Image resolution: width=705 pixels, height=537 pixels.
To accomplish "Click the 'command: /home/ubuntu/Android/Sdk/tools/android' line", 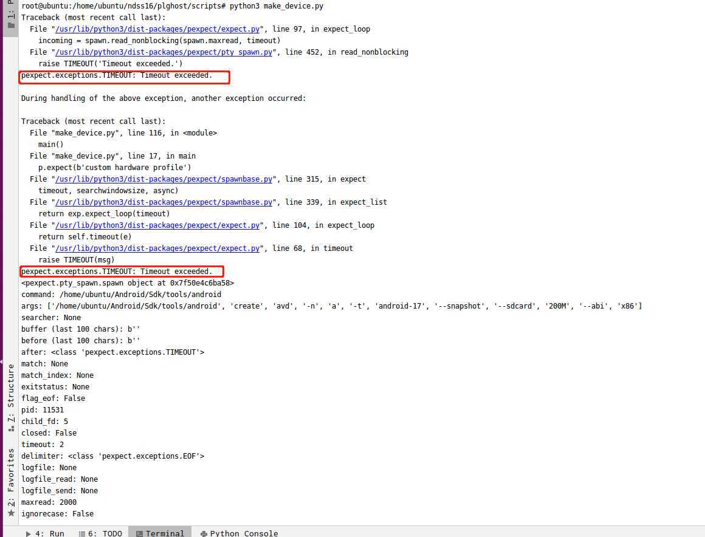I will [121, 295].
